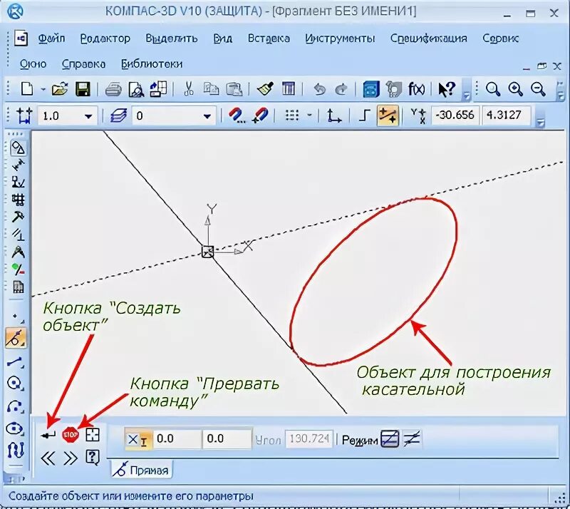Go to next object double-arrow button
Screen dimensions: 570x509
(x=70, y=458)
